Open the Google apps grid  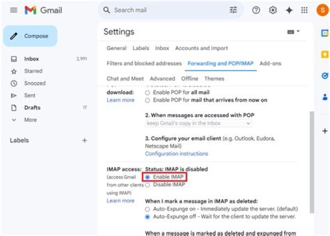[x=304, y=10]
